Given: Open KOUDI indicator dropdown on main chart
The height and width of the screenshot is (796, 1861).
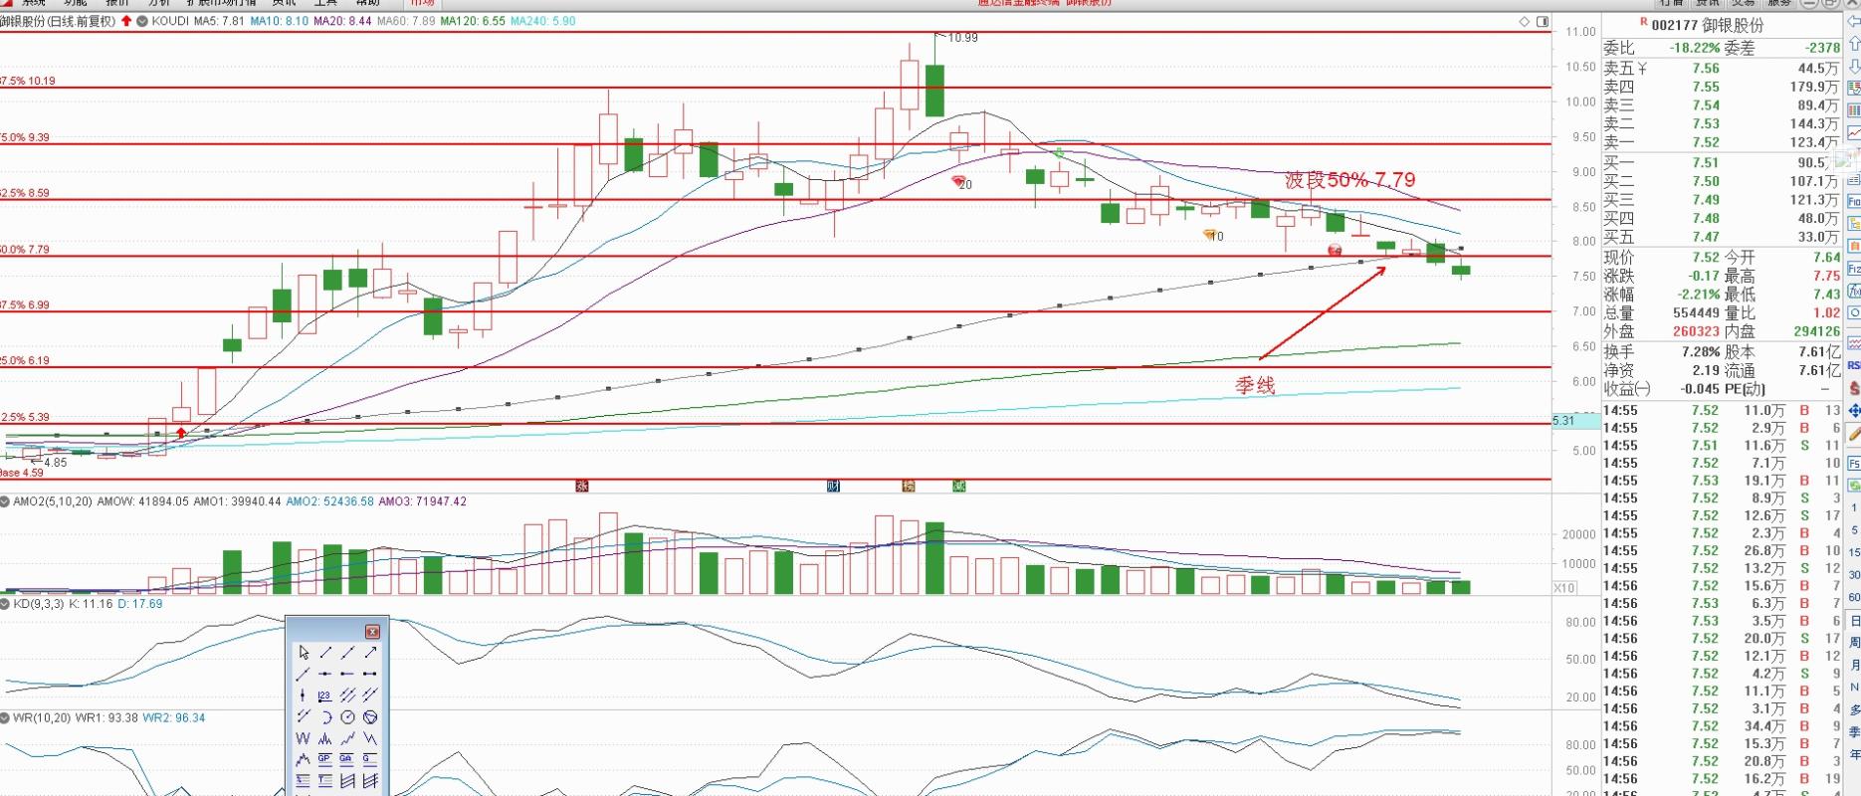Looking at the screenshot, I should coord(142,21).
